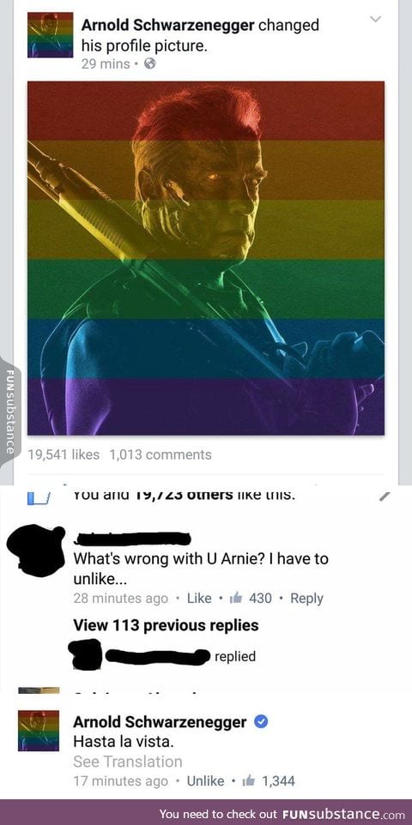This screenshot has height=825, width=412.
Task: Reply to the Arnie comment
Action: [306, 599]
